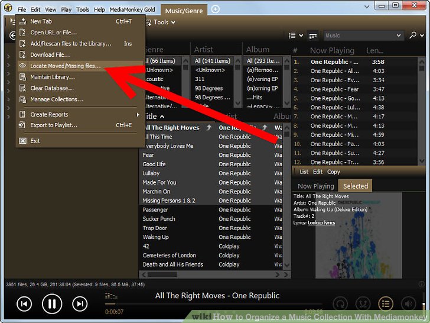The height and width of the screenshot is (323, 430).
Task: Click the Tools menu in menu bar
Action: point(83,9)
